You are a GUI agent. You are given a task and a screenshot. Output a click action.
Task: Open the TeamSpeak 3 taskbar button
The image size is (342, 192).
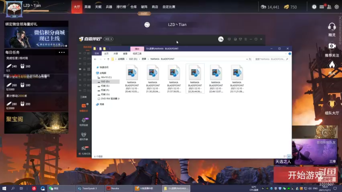(x=90, y=188)
